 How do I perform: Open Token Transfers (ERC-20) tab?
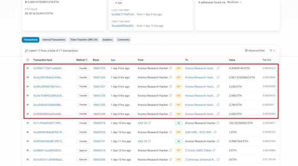tap(84, 40)
